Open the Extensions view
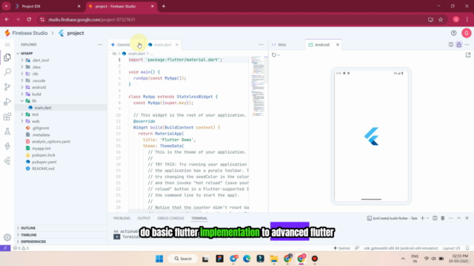The image size is (474, 266). [7, 117]
